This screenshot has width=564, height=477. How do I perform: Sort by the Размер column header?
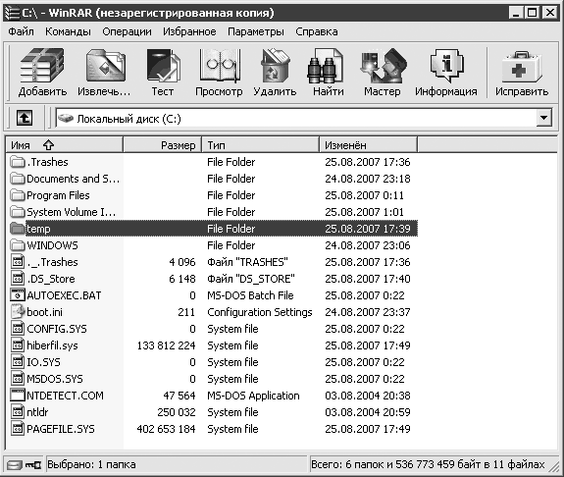162,145
